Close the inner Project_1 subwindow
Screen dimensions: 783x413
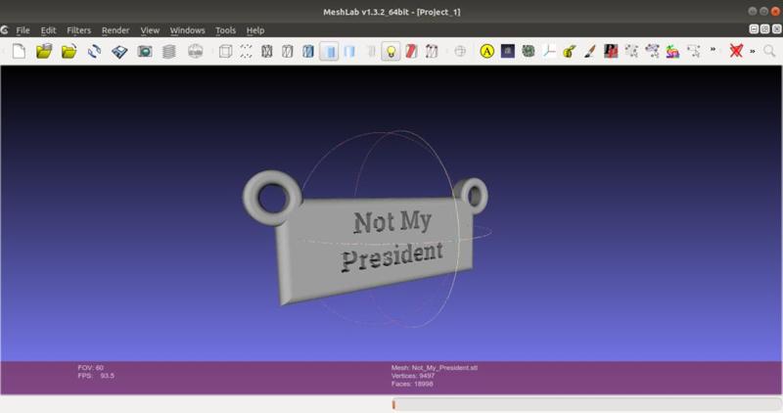776,29
